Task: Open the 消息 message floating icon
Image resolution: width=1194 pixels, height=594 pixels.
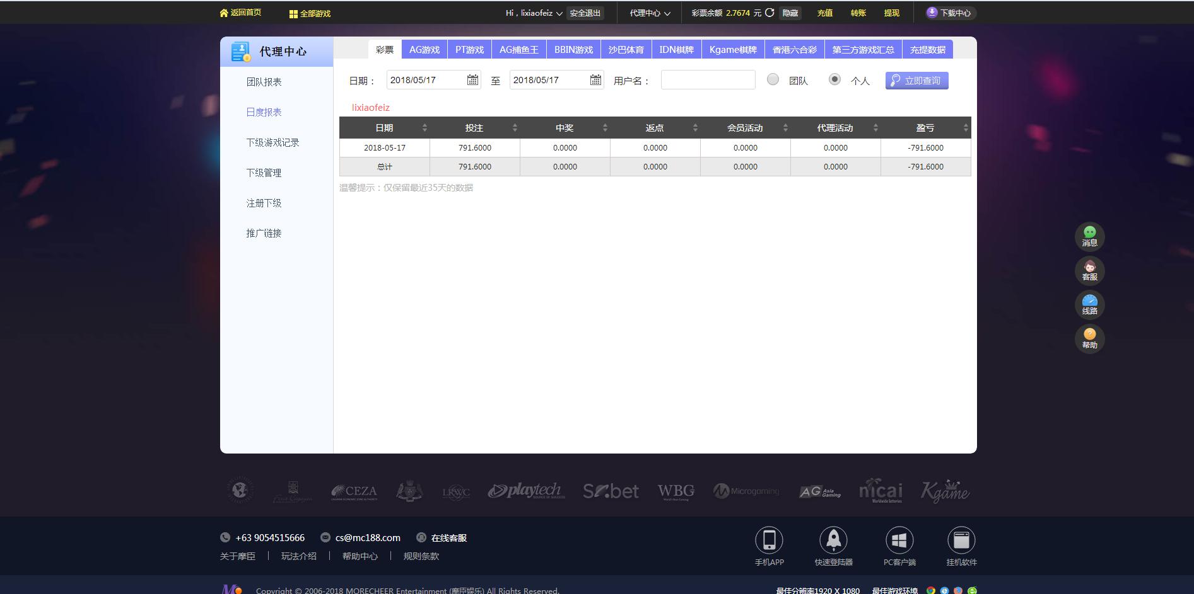Action: pyautogui.click(x=1089, y=236)
